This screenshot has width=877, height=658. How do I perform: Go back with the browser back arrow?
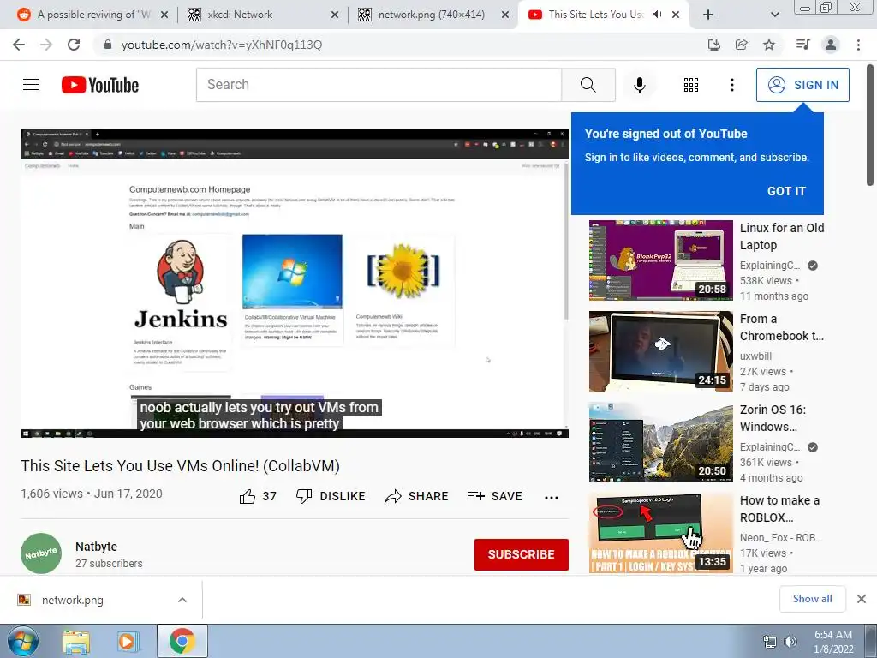pyautogui.click(x=19, y=45)
